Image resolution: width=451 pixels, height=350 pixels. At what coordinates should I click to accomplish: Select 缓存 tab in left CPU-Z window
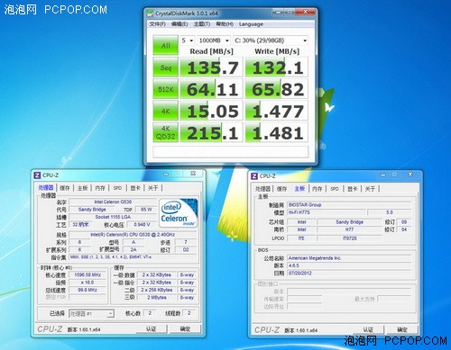65,188
